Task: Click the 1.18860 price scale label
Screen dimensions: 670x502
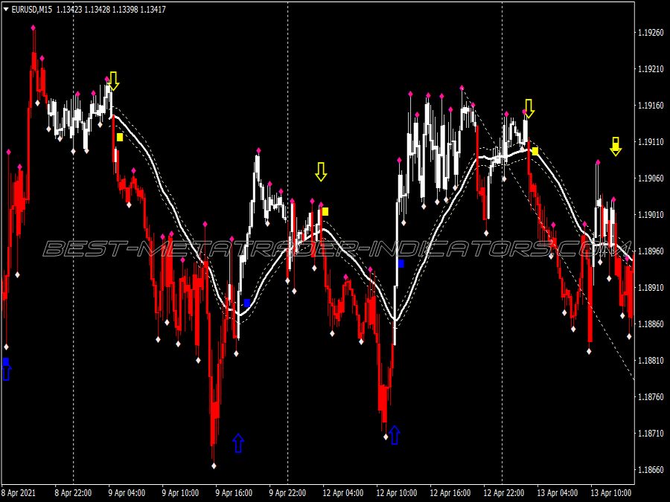Action: (651, 324)
